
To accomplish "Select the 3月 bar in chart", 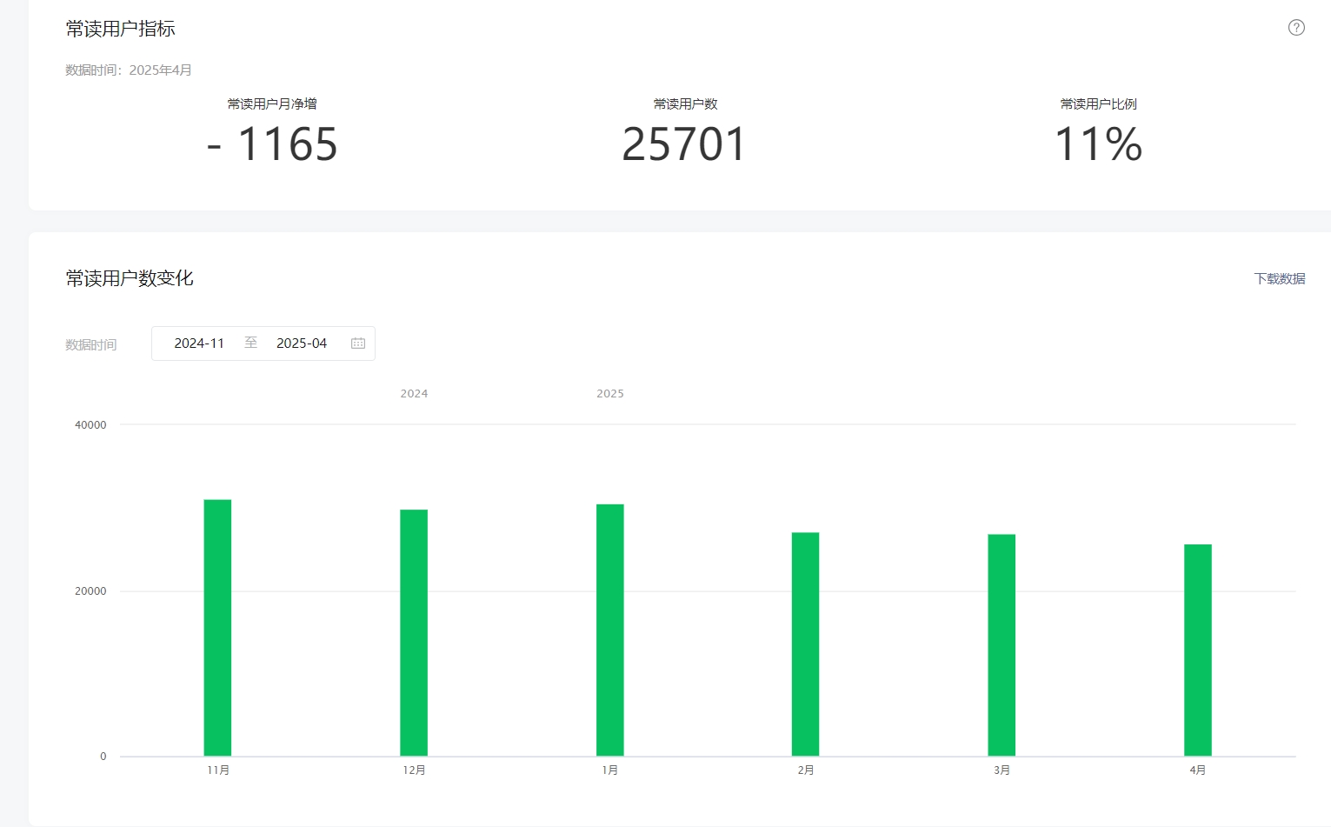I will click(1002, 644).
